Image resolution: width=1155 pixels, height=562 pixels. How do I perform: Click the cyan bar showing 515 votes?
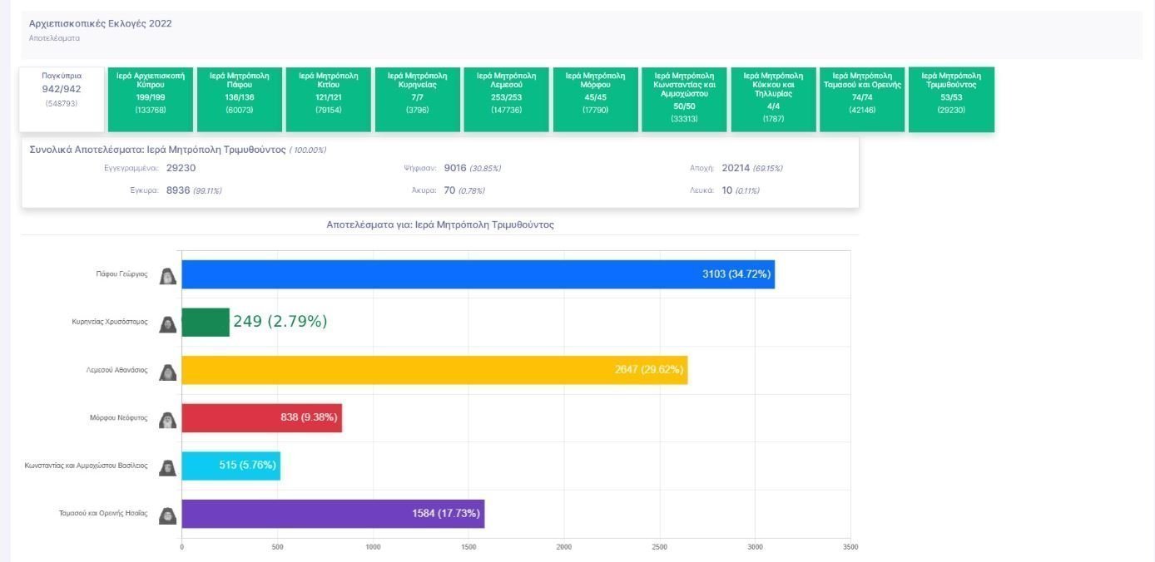coord(231,466)
